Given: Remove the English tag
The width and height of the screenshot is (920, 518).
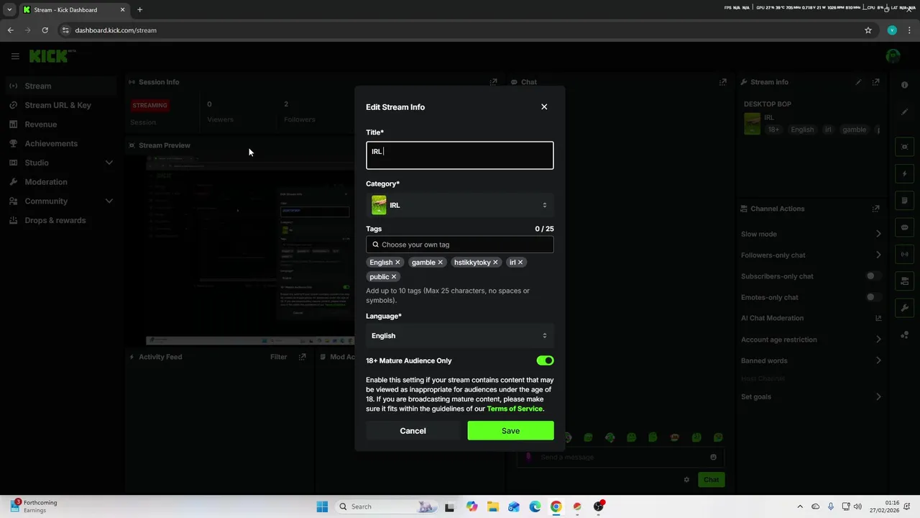Looking at the screenshot, I should 397,263.
